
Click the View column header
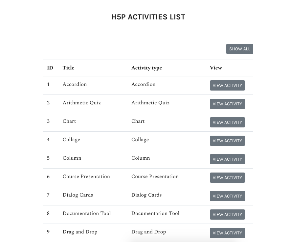pos(216,68)
